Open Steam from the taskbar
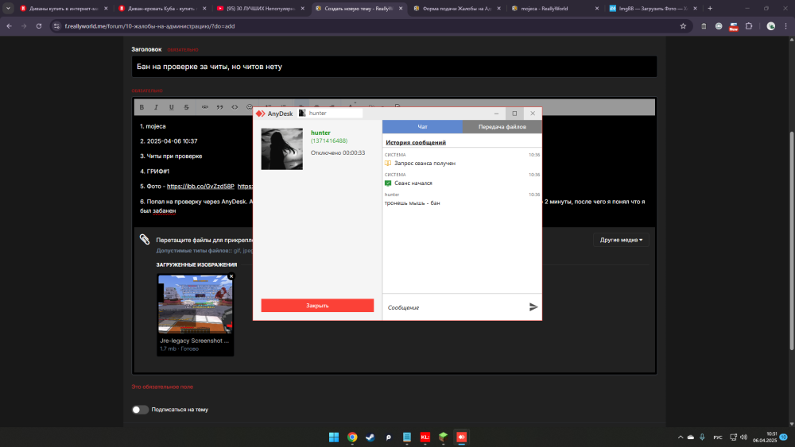795x447 pixels. 370,437
